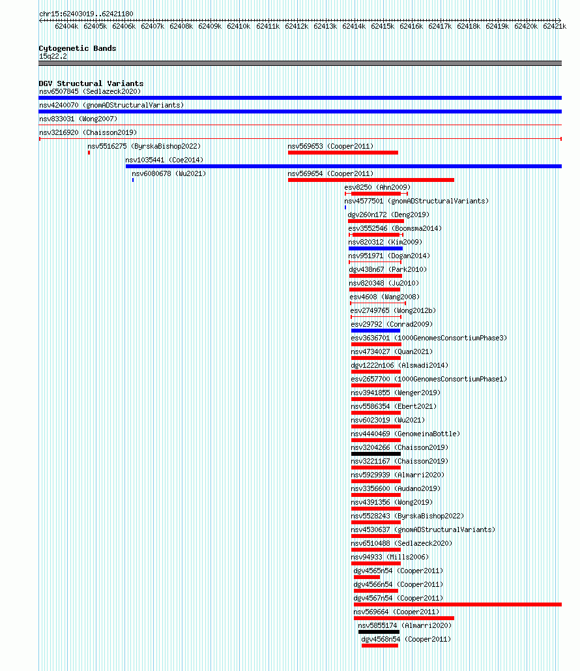The width and height of the screenshot is (580, 671).
Task: Select nsv3356600 (Audano2019) label
Action: pos(396,488)
